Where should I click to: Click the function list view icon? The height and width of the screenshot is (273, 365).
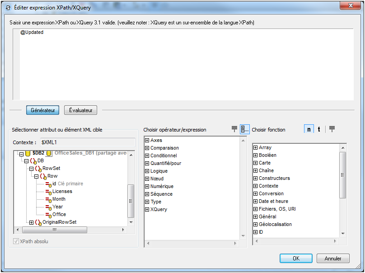(332, 129)
